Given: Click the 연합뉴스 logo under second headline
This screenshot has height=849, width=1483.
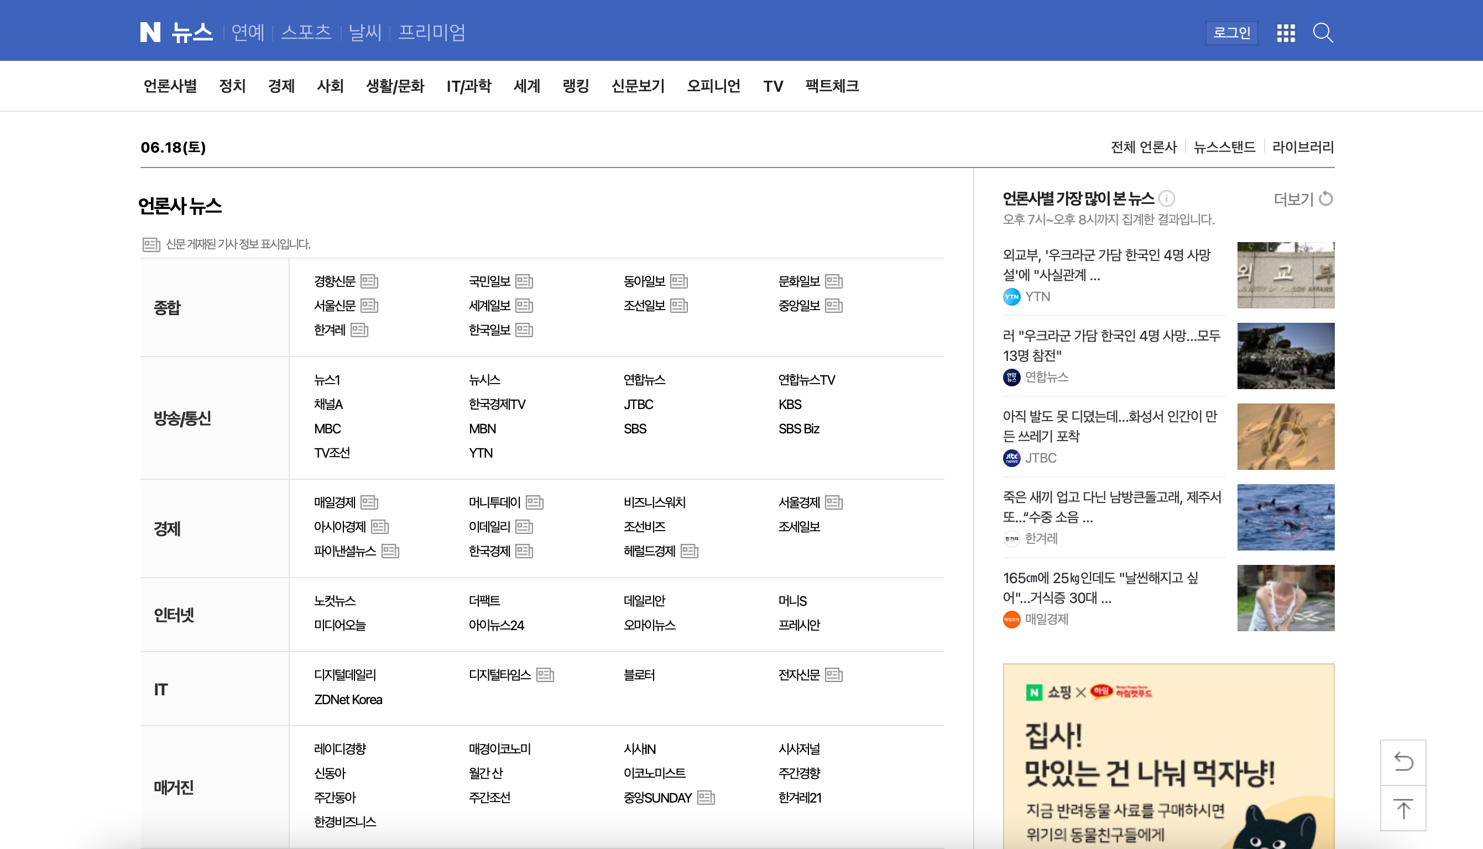Looking at the screenshot, I should (x=1011, y=378).
